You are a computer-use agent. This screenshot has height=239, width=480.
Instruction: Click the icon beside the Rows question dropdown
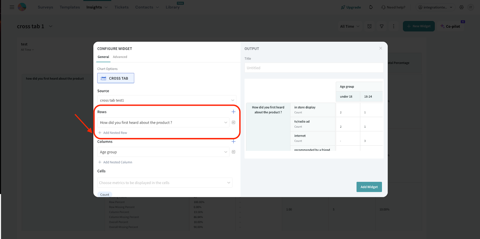pyautogui.click(x=233, y=123)
